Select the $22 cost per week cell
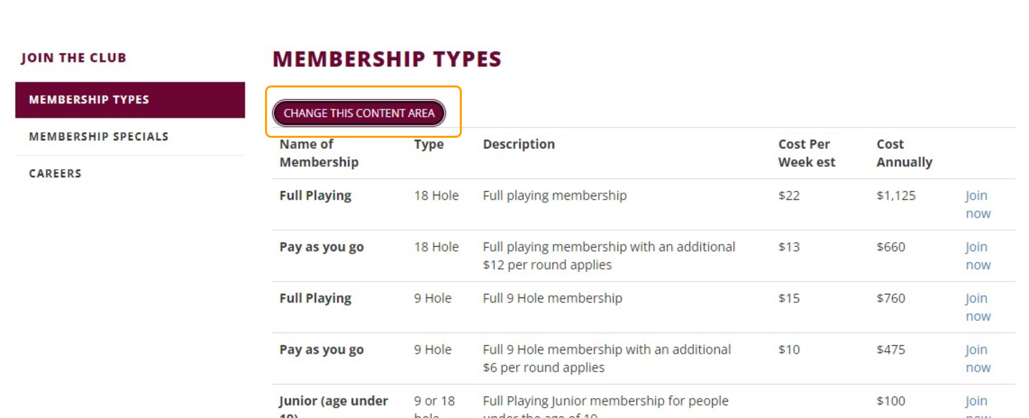The height and width of the screenshot is (418, 1029). [789, 196]
